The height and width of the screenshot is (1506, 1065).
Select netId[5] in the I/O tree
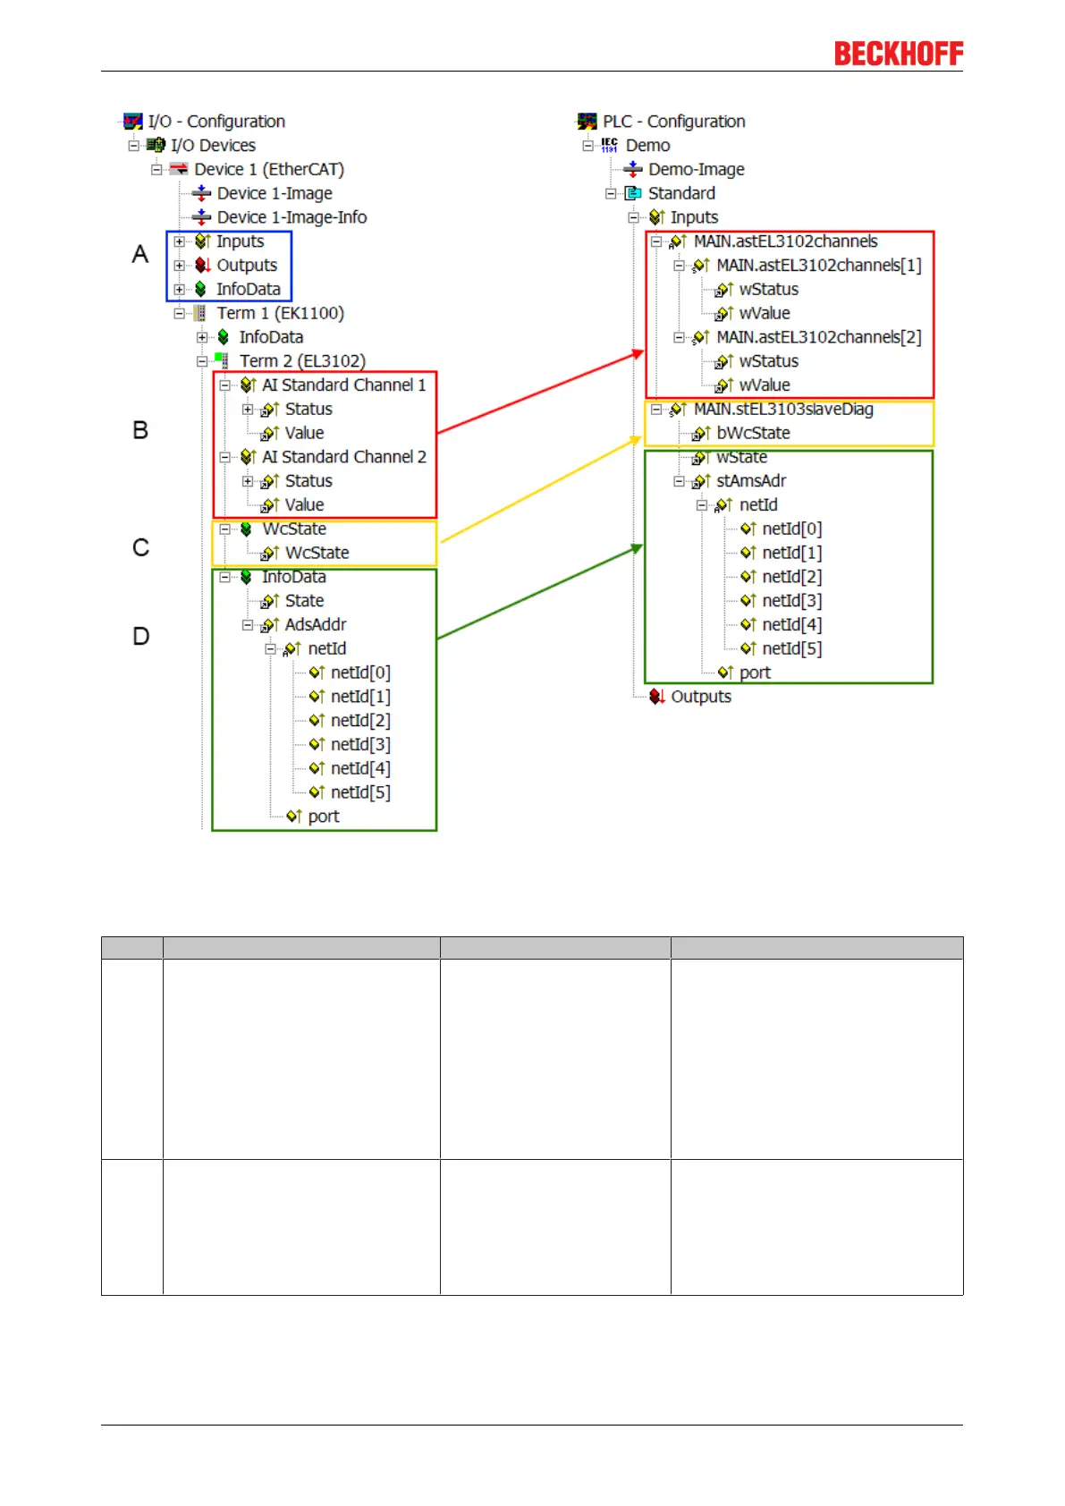coord(360,792)
